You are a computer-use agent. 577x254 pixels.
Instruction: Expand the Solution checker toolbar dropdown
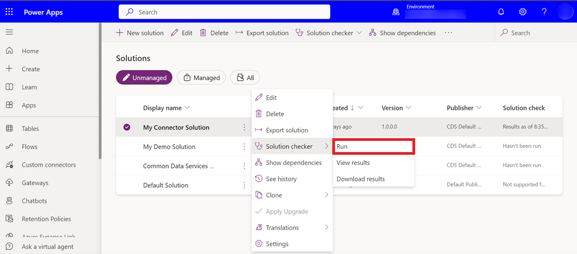(x=359, y=33)
